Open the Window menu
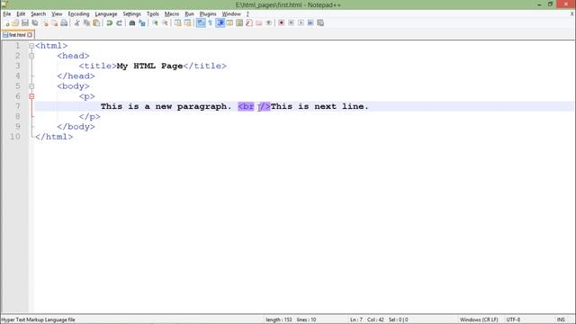 (x=231, y=14)
